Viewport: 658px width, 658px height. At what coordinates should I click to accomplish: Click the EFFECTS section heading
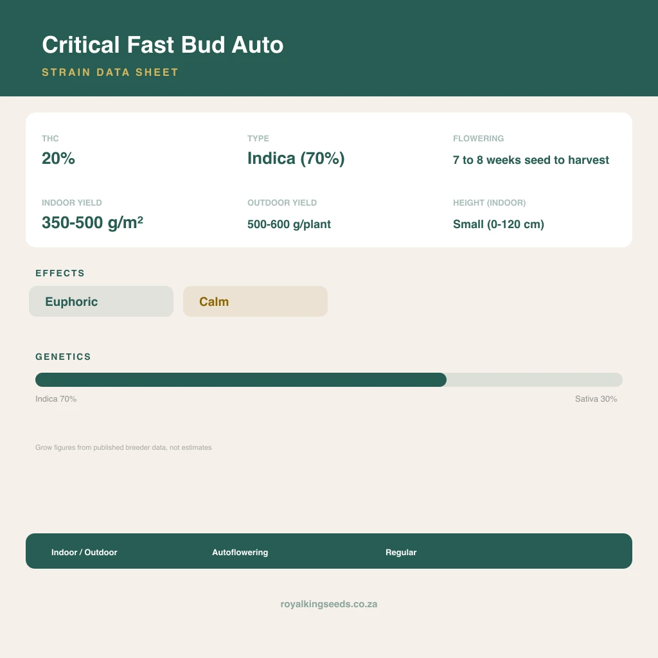click(x=60, y=273)
